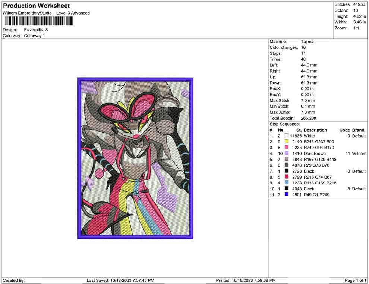Click the Stops value 11

[303, 53]
